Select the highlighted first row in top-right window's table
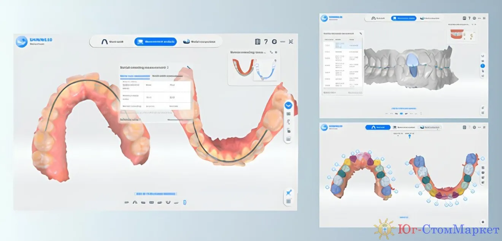Screen dimensions: 502x241 coord(342,45)
